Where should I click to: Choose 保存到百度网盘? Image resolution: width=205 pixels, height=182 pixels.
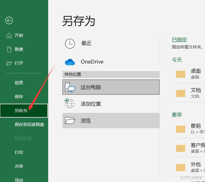coord(24,124)
